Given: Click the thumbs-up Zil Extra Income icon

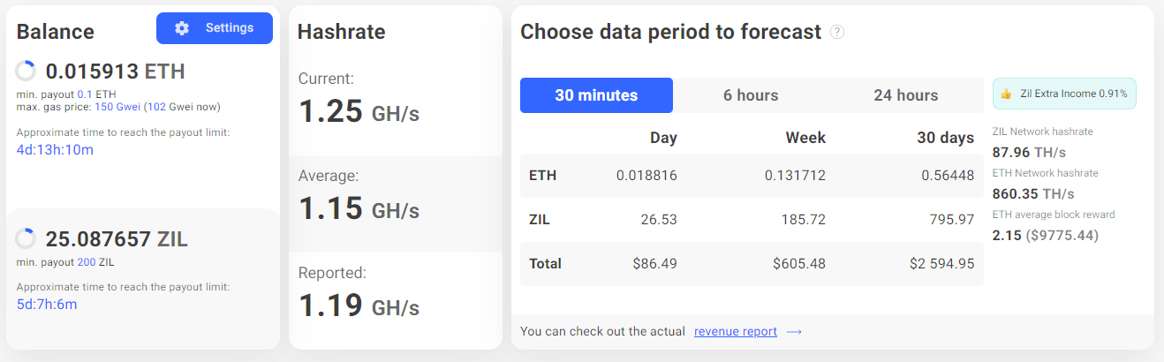Looking at the screenshot, I should tap(1007, 94).
